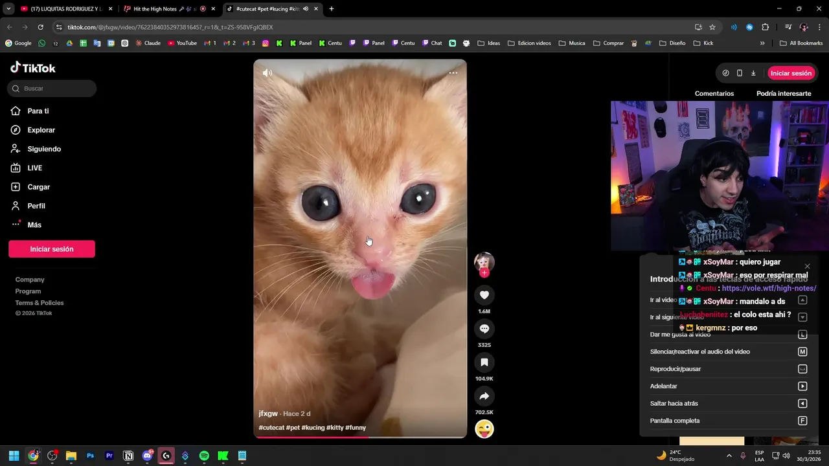The width and height of the screenshot is (829, 466).
Task: Share the video using the arrow icon
Action: [x=484, y=396]
